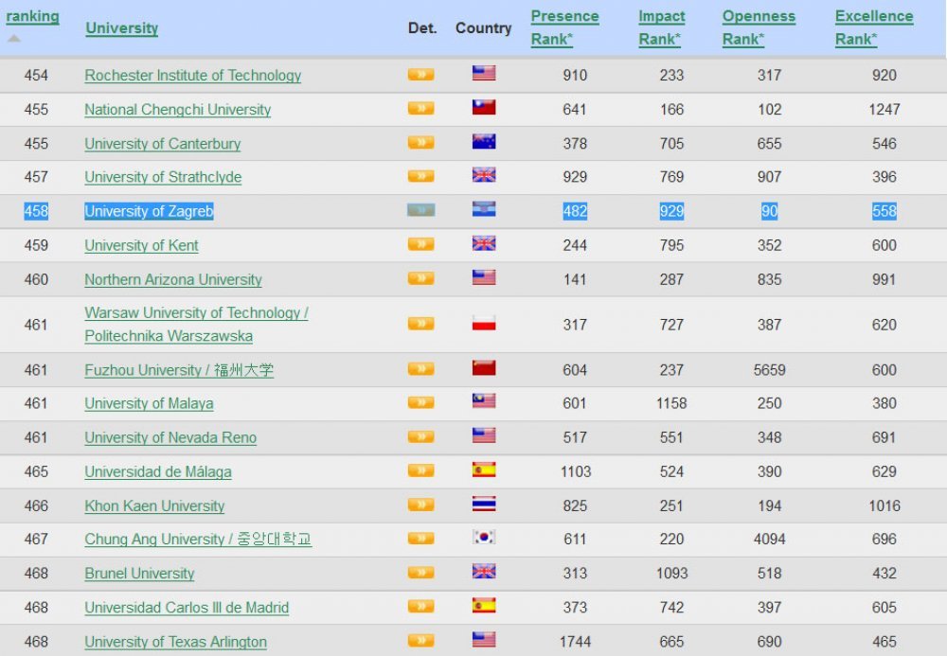Open Warsaw University of Technology link

pyautogui.click(x=196, y=324)
